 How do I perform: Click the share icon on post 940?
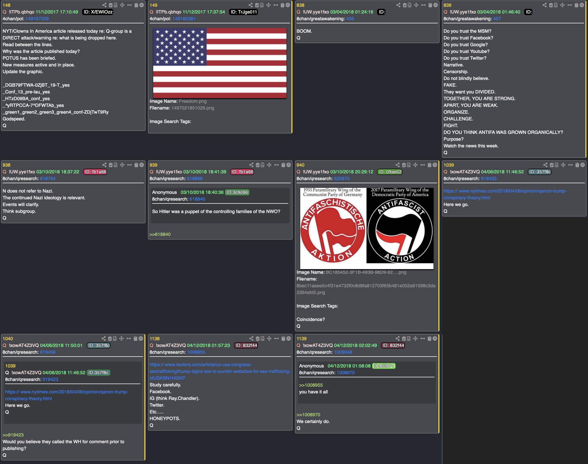[x=397, y=165]
